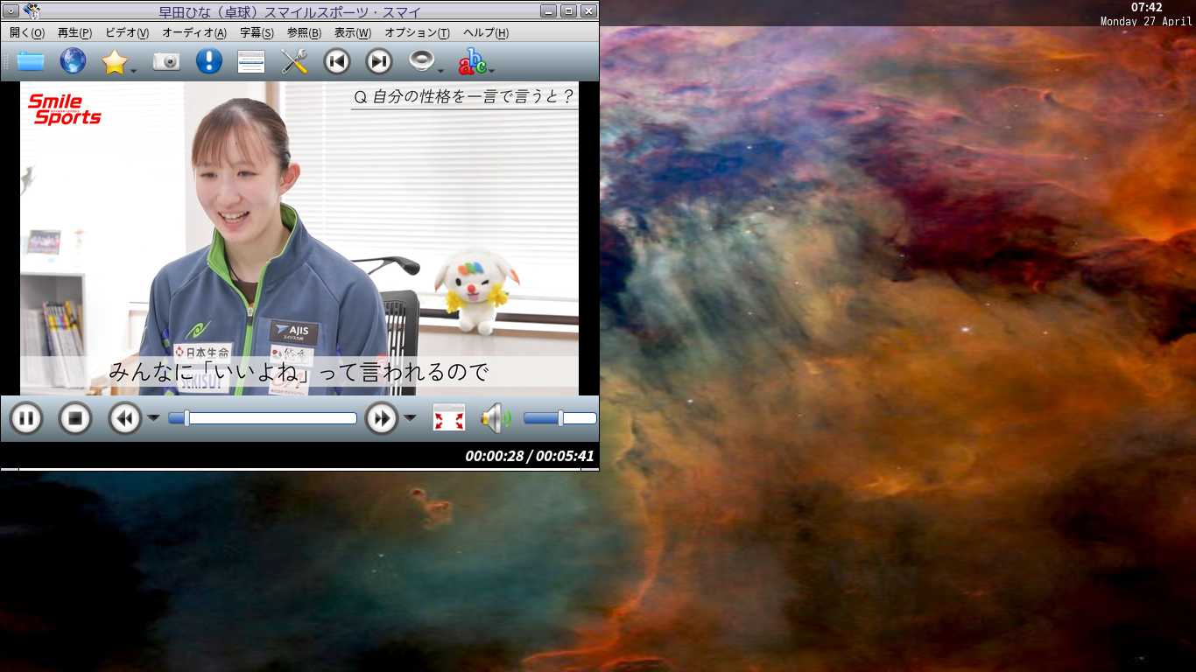This screenshot has height=672, width=1196.
Task: Toggle fullscreen with the red arrows icon
Action: click(x=449, y=418)
